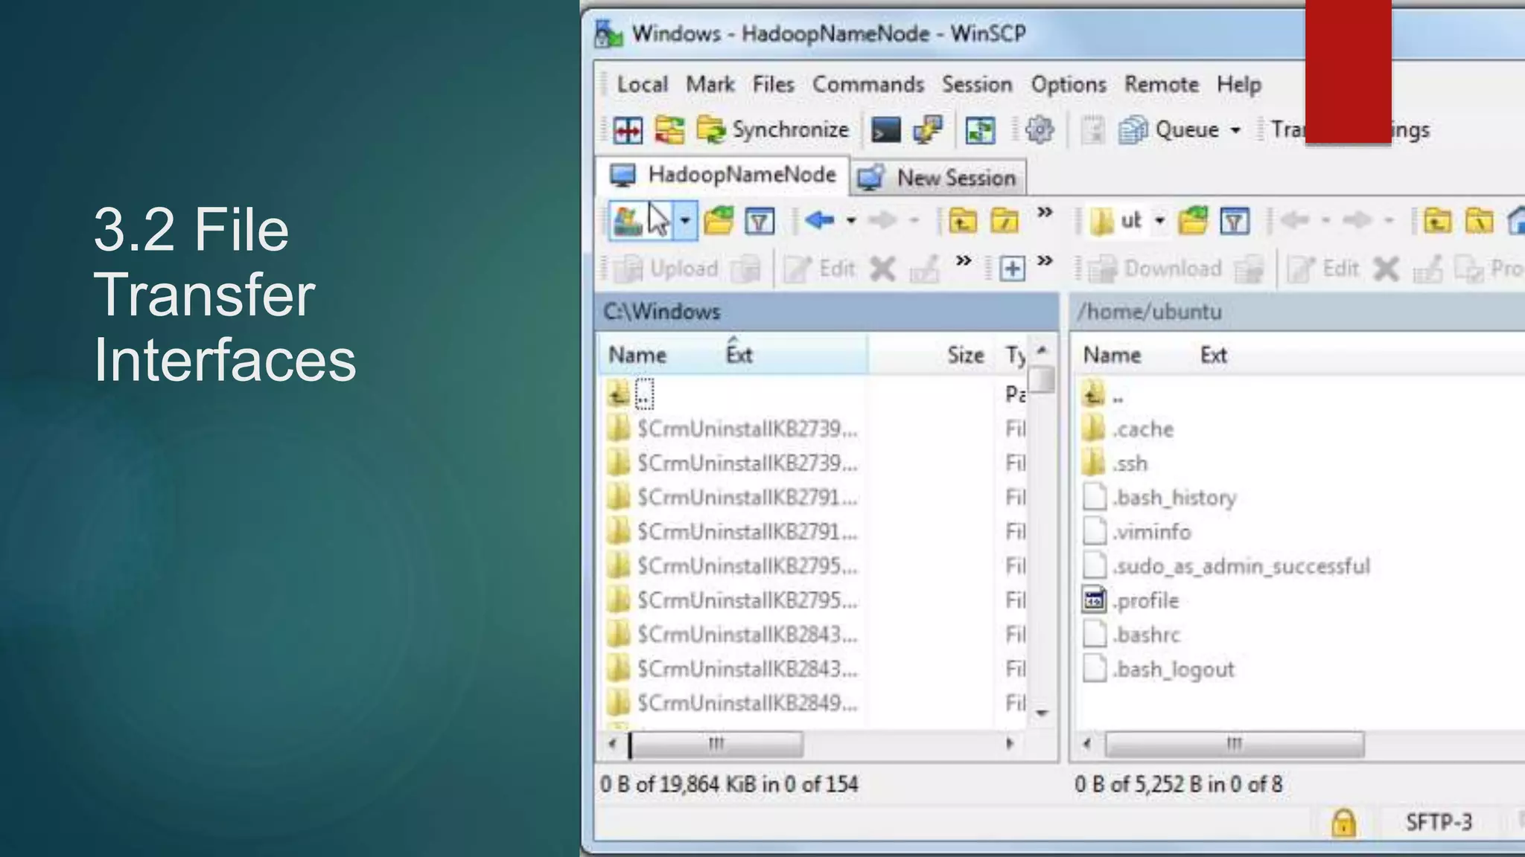This screenshot has width=1525, height=857.
Task: Click the C:\Windows local path bar
Action: click(x=827, y=312)
